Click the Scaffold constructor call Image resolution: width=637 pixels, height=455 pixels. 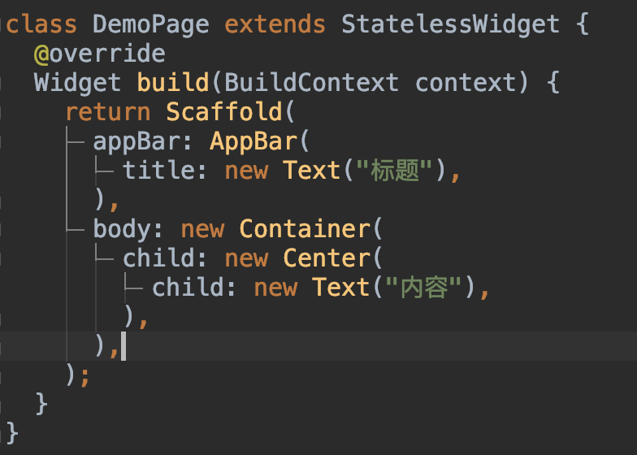point(224,112)
